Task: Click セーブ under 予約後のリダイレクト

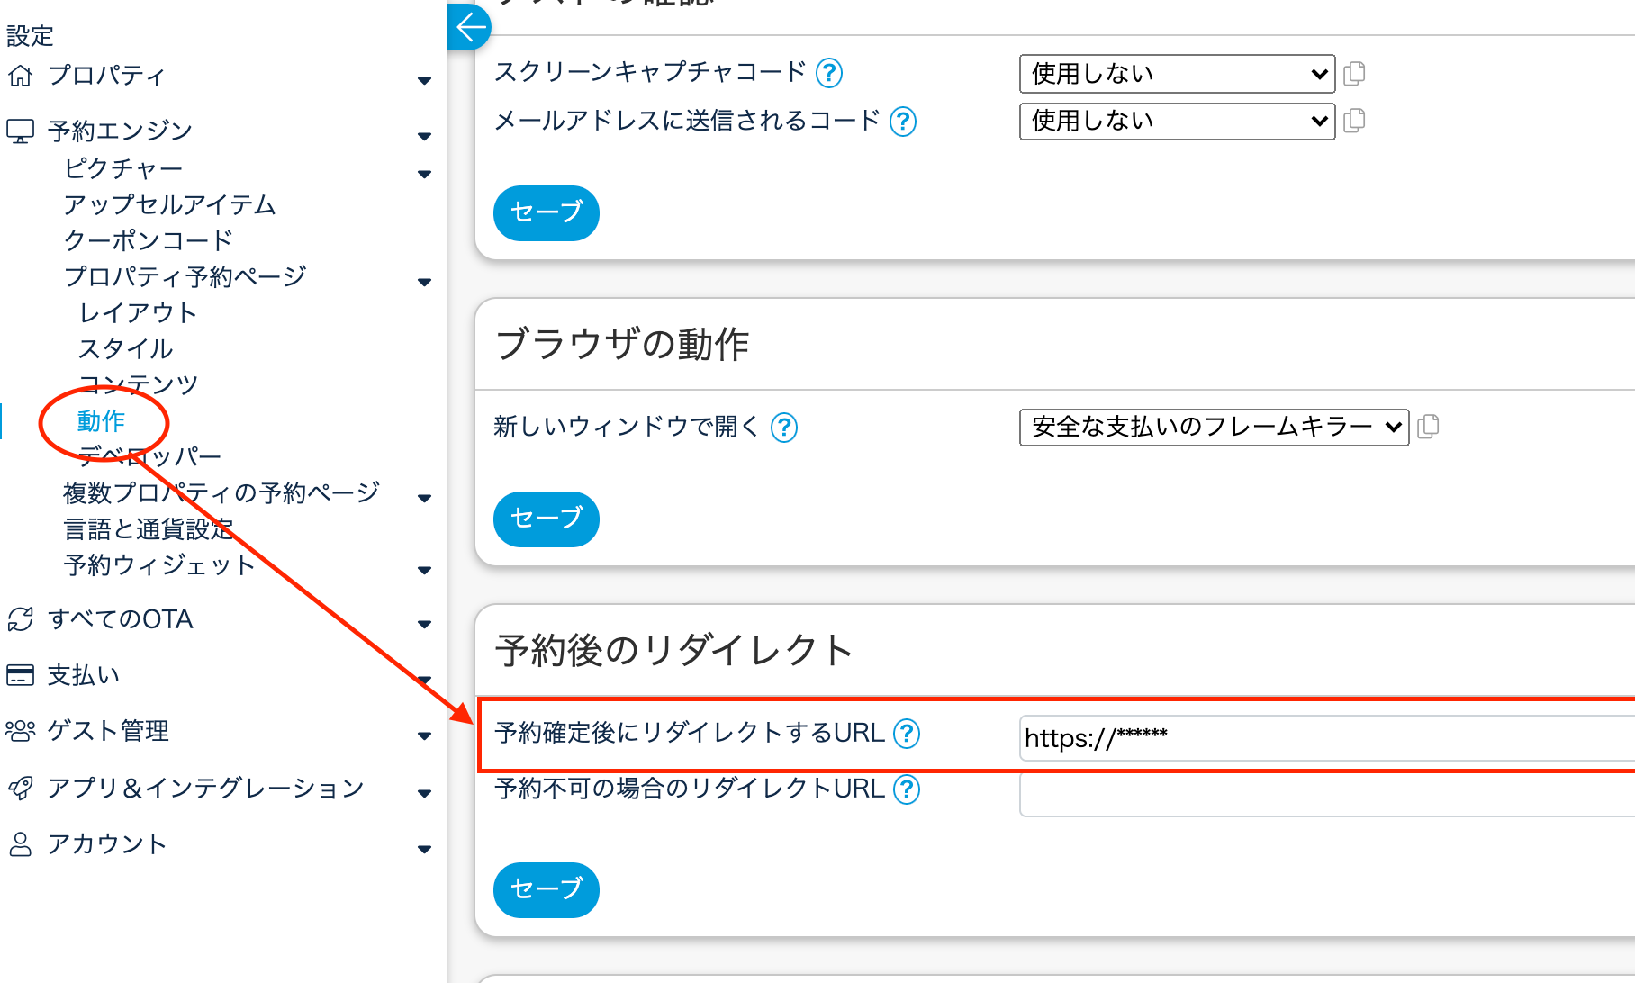Action: point(546,889)
